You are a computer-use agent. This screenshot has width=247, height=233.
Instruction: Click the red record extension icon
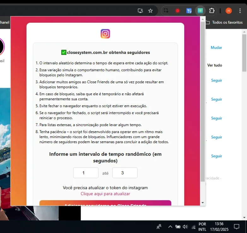178,11
